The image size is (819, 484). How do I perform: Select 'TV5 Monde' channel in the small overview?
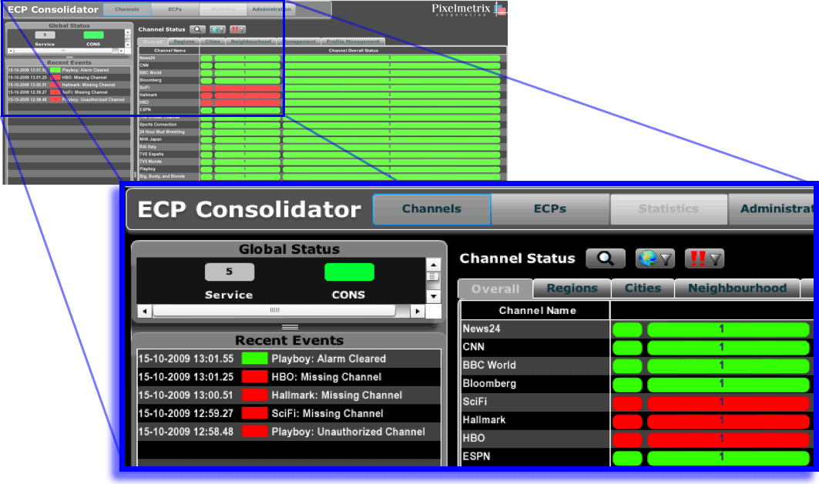point(150,162)
